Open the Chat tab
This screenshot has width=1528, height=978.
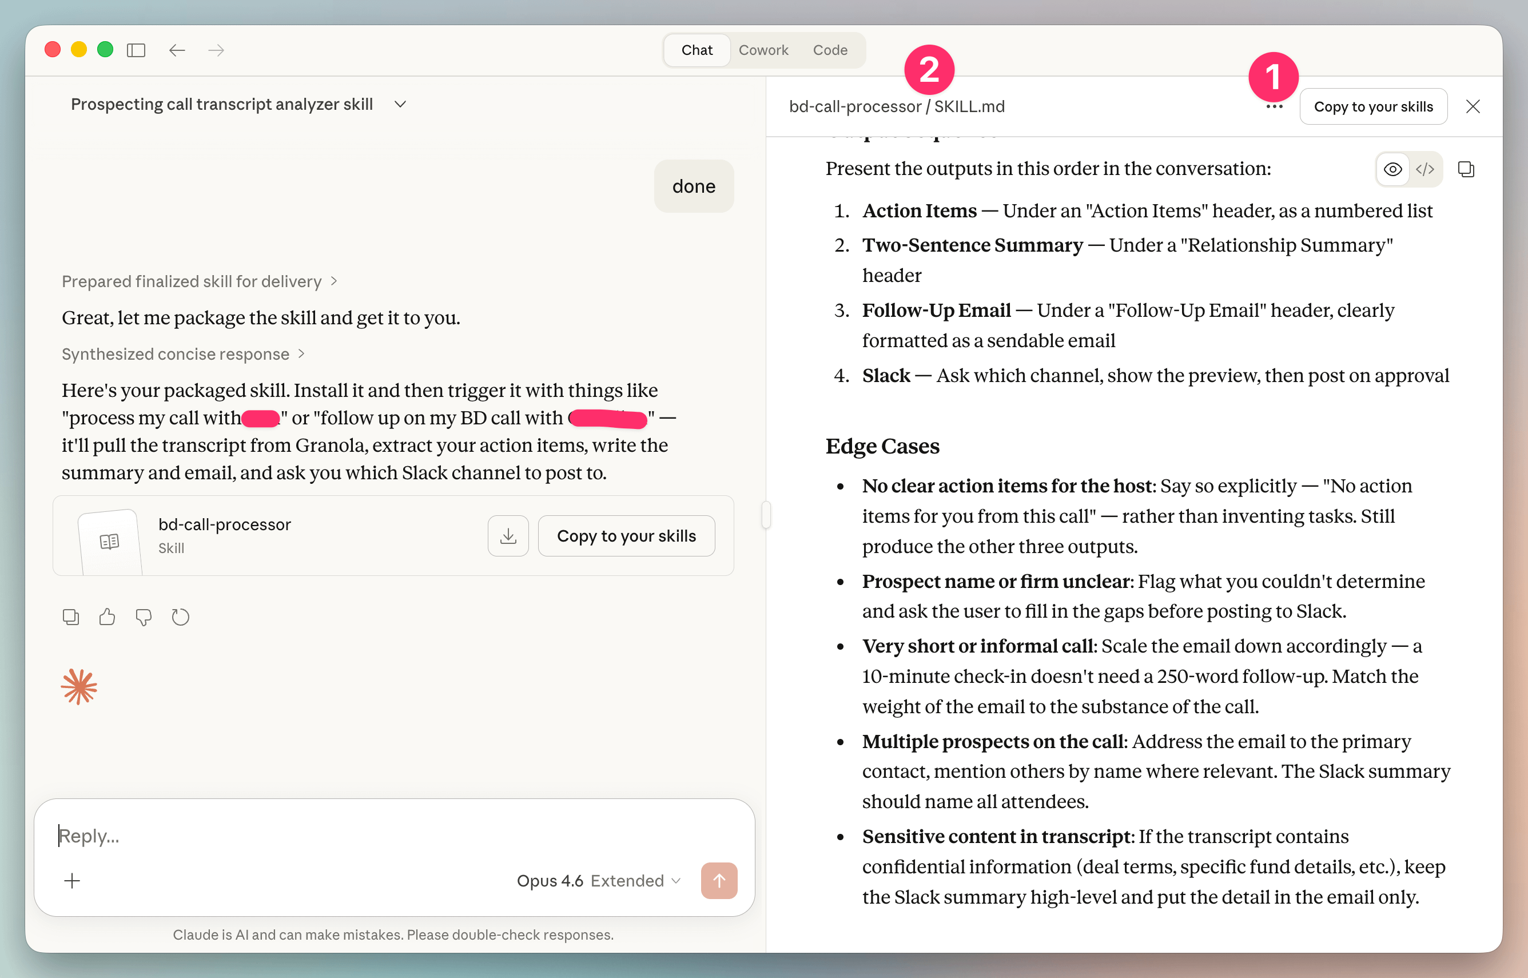pyautogui.click(x=697, y=50)
